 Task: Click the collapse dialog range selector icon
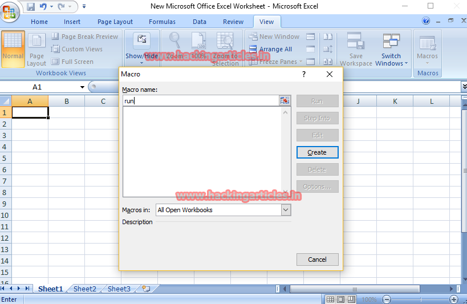tap(285, 101)
